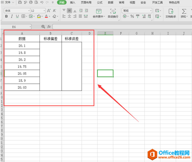This screenshot has height=162, width=192.
Task: Open the 文档助手 document assistant
Action: (171, 13)
